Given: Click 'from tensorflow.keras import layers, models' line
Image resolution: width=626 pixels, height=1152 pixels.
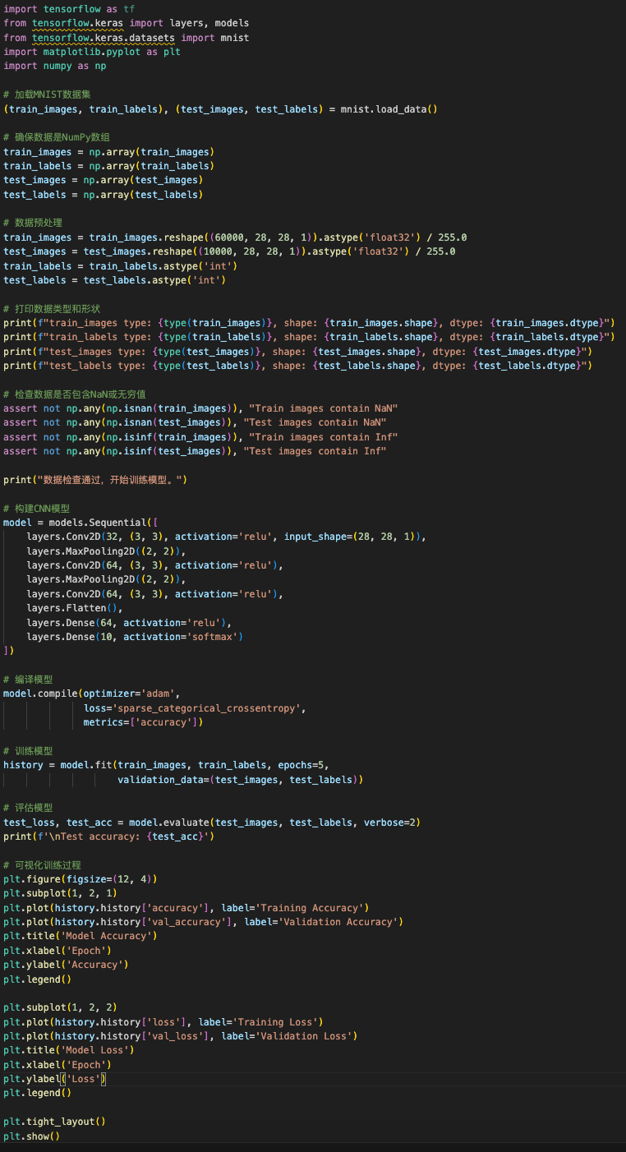Looking at the screenshot, I should [127, 23].
